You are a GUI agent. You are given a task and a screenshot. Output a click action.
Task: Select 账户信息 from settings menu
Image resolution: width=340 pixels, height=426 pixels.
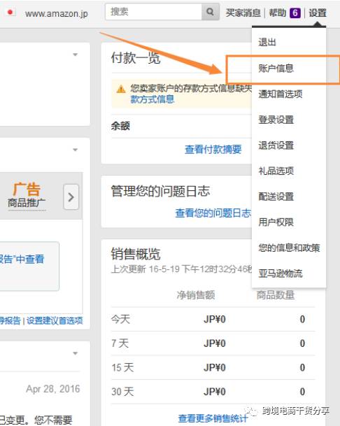(276, 68)
